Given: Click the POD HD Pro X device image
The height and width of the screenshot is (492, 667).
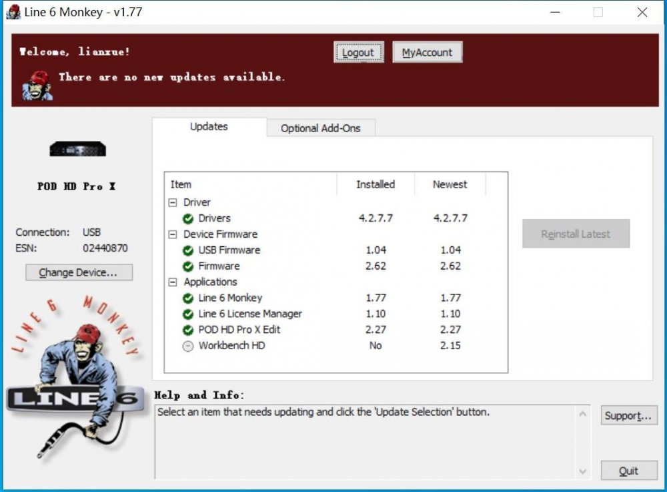Looking at the screenshot, I should pyautogui.click(x=77, y=149).
